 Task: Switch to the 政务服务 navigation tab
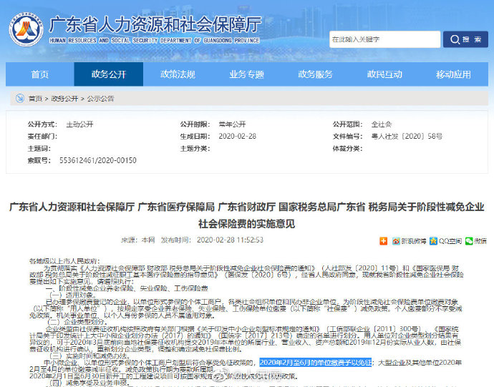click(315, 74)
